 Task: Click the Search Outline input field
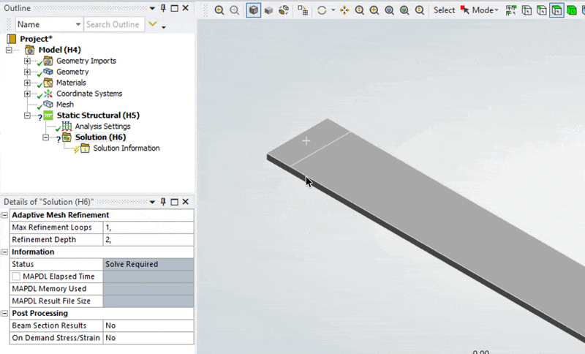(113, 25)
